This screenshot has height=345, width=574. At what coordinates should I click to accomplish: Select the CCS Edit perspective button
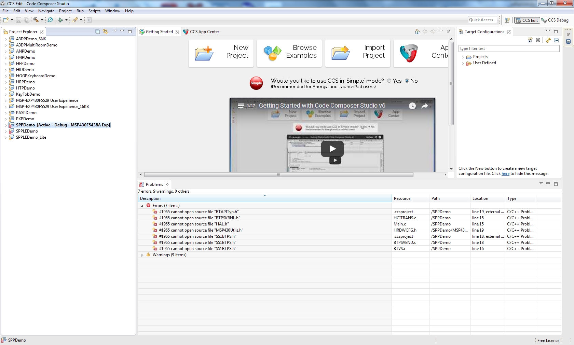(x=527, y=20)
